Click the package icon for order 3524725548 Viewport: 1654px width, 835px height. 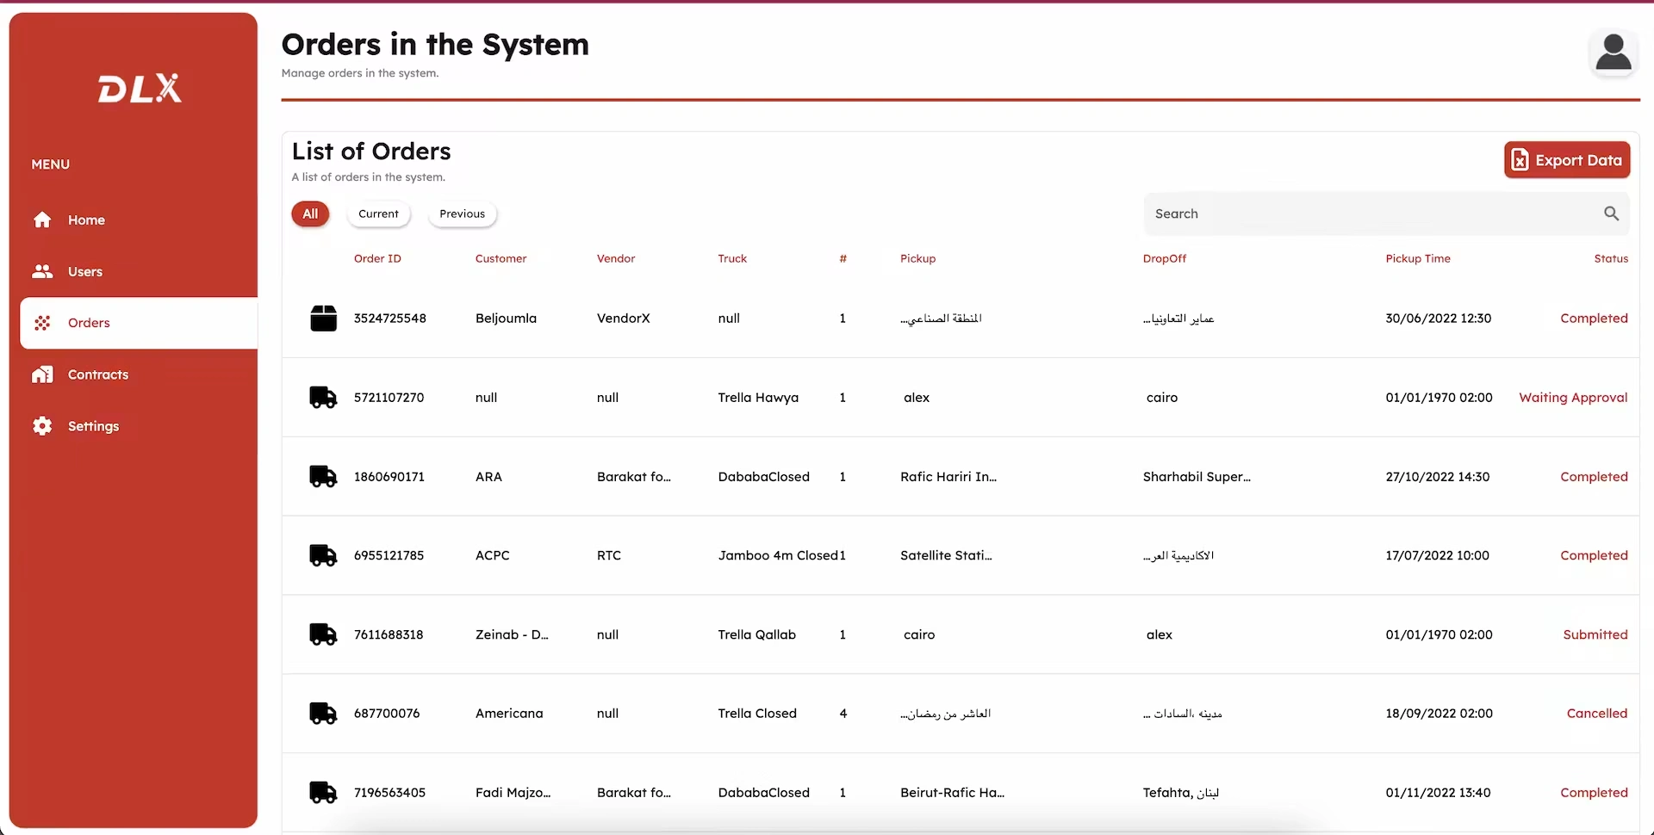pos(323,318)
